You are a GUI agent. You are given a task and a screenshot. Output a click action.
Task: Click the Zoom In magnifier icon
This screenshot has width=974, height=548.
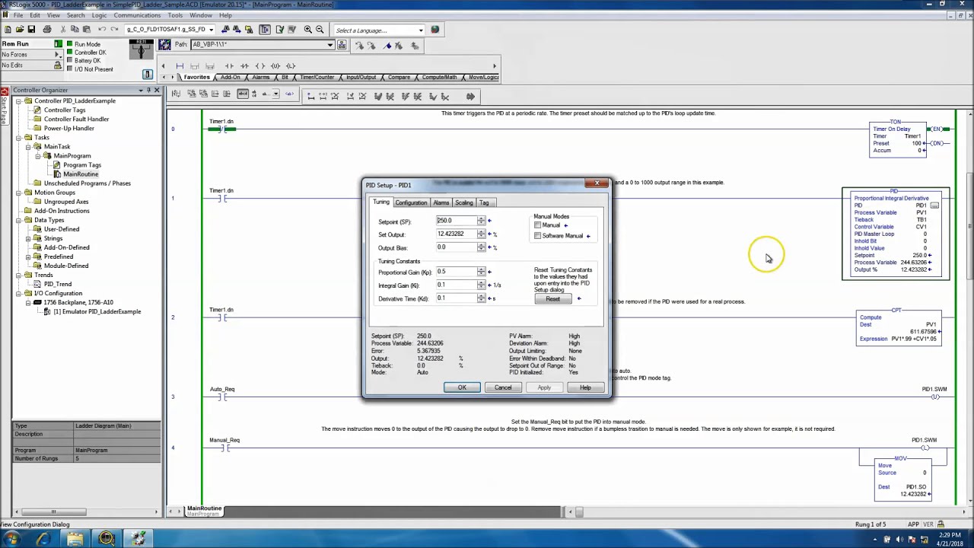[308, 30]
